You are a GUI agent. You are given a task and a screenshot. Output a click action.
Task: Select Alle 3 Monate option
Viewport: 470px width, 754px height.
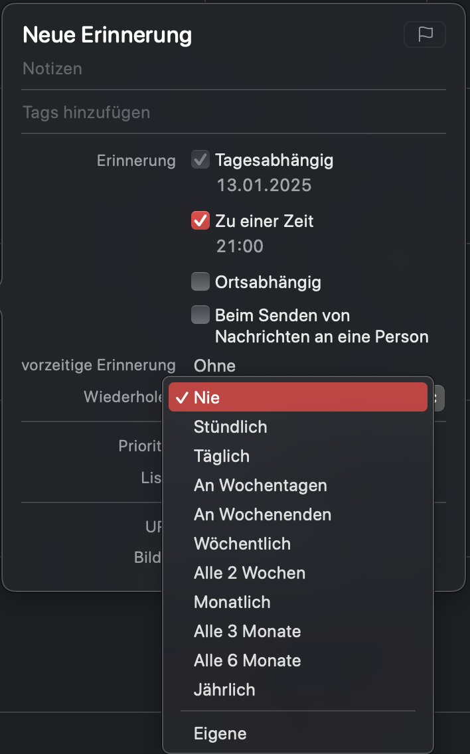pyautogui.click(x=247, y=631)
